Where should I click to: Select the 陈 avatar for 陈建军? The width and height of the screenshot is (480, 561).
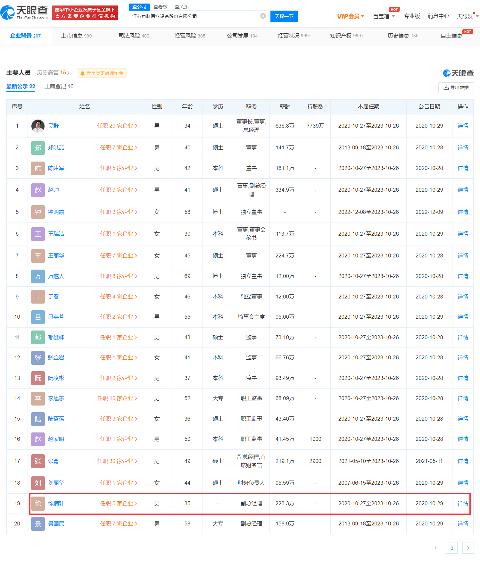[x=38, y=168]
